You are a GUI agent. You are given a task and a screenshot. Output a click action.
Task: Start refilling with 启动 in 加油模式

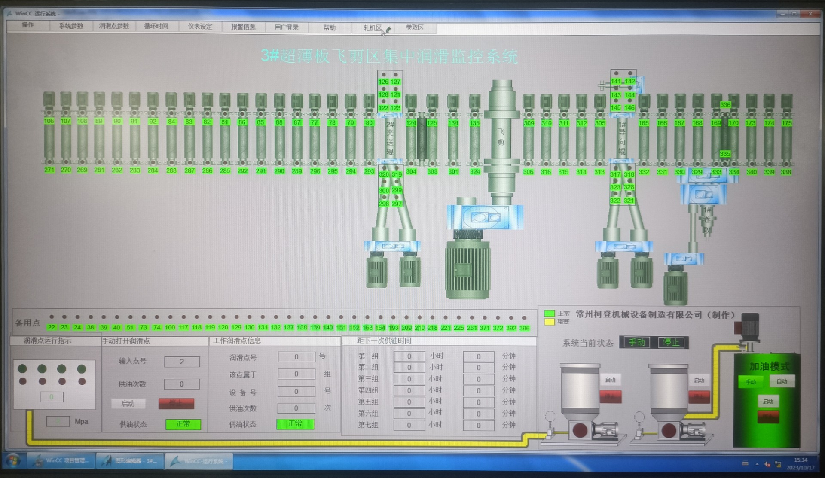coord(768,401)
